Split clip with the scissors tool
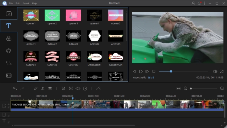The image size is (227, 128). [43, 88]
